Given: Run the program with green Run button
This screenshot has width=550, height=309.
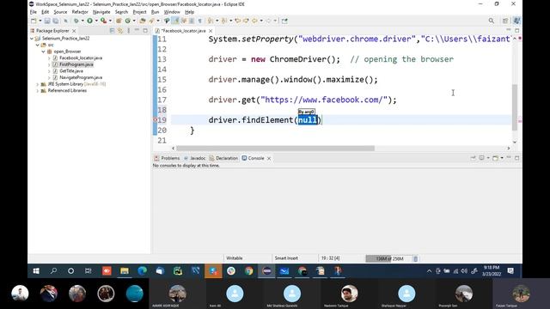Looking at the screenshot, I should [89, 21].
